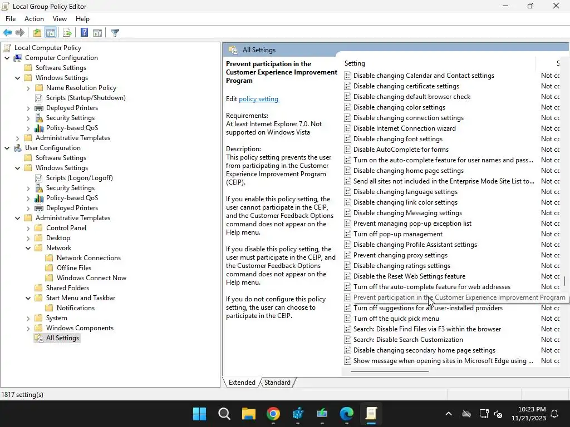
Task: Open the Action menu
Action: click(34, 19)
